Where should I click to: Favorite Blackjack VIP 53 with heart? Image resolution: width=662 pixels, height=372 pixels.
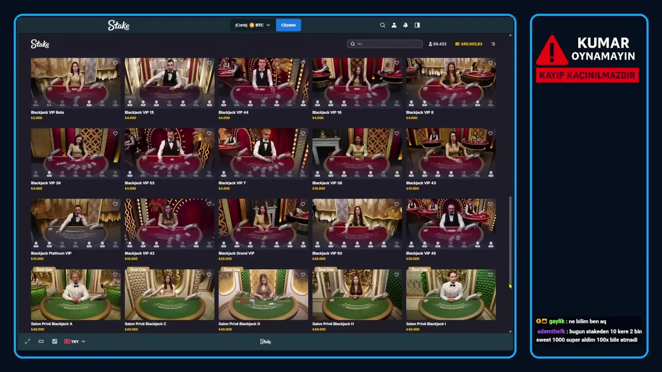209,133
